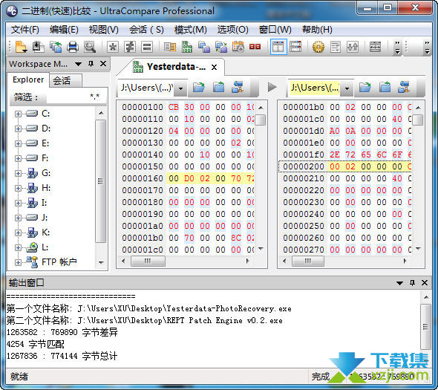This screenshot has width=438, height=390.
Task: Click the print preview magnifier icon
Action: [x=90, y=47]
